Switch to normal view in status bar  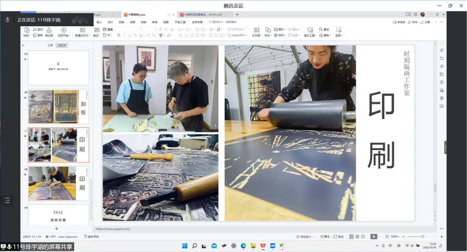(351, 237)
